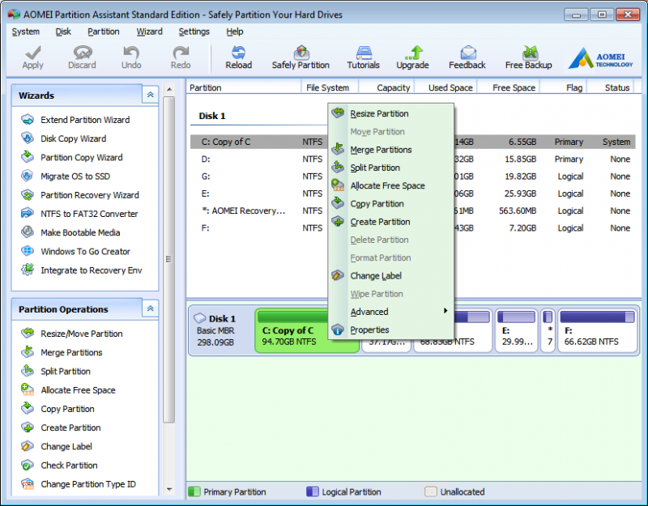Collapse the Partition Operations panel

point(150,308)
